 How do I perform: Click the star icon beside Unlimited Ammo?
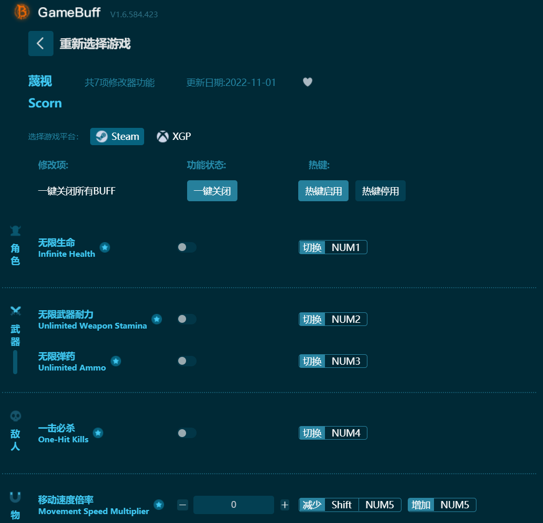click(x=116, y=361)
